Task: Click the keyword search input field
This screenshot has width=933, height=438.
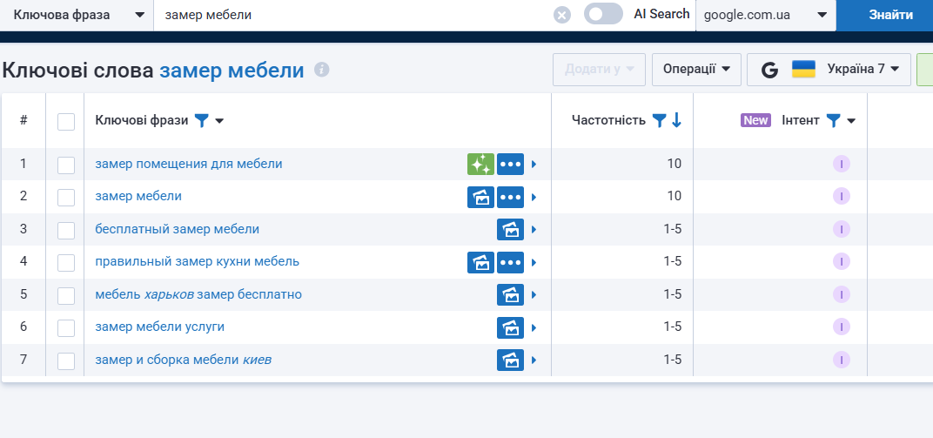Action: coord(352,15)
